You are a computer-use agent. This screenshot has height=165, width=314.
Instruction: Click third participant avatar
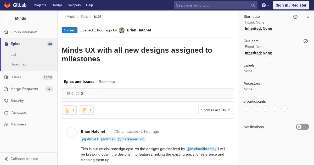point(266,108)
